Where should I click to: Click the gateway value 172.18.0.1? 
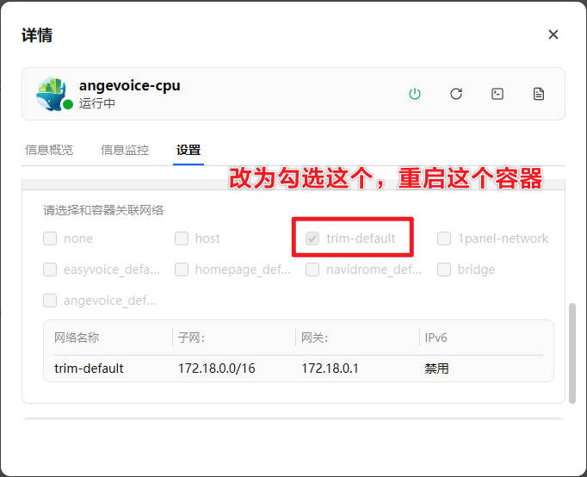[330, 369]
